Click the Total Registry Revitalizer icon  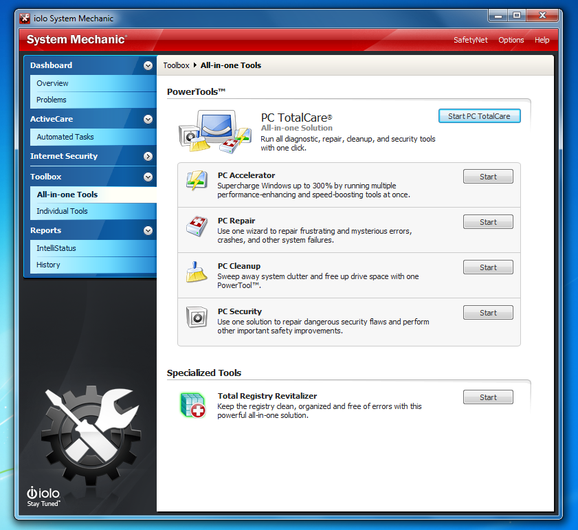coord(193,405)
